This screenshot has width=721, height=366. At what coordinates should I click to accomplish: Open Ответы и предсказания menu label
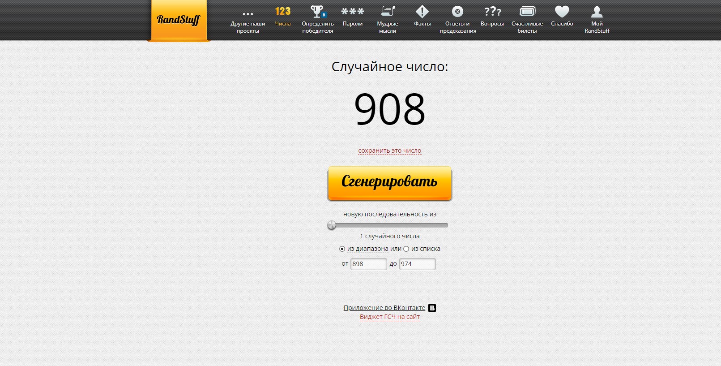(x=458, y=27)
